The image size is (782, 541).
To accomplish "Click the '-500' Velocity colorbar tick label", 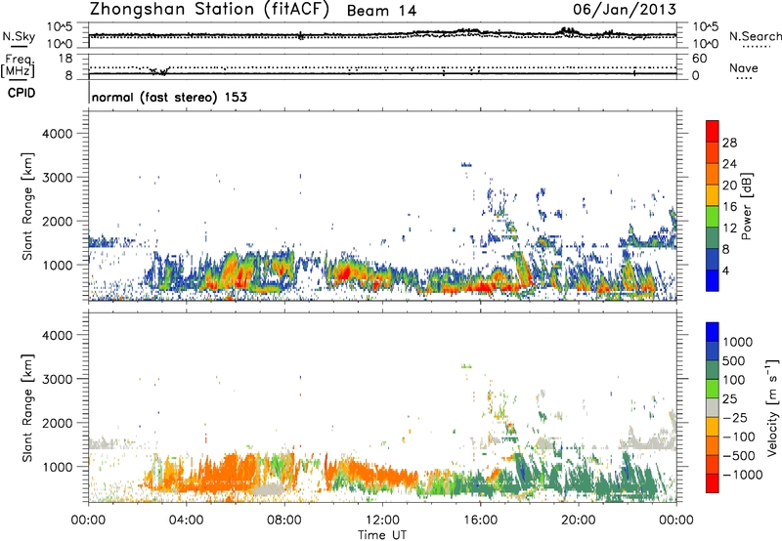I will point(739,455).
